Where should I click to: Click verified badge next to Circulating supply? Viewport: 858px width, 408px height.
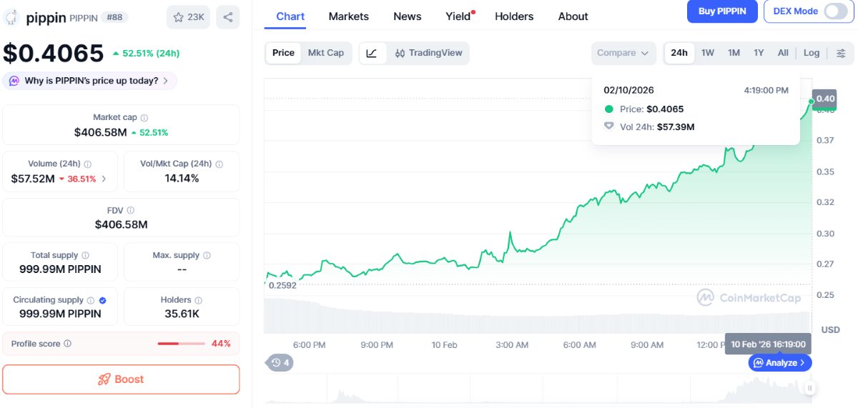102,300
